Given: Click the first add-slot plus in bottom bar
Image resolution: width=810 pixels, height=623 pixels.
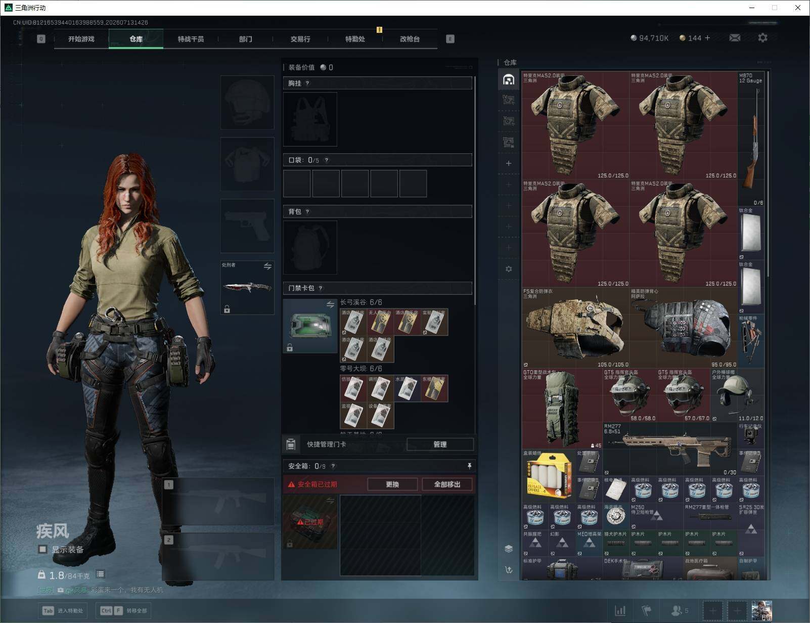Looking at the screenshot, I should coord(713,611).
